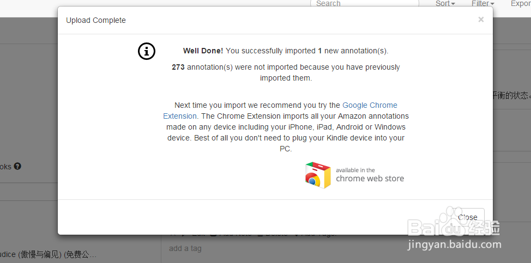The height and width of the screenshot is (263, 531).
Task: Select the Pride and Prejudice book entry
Action: coord(49,254)
